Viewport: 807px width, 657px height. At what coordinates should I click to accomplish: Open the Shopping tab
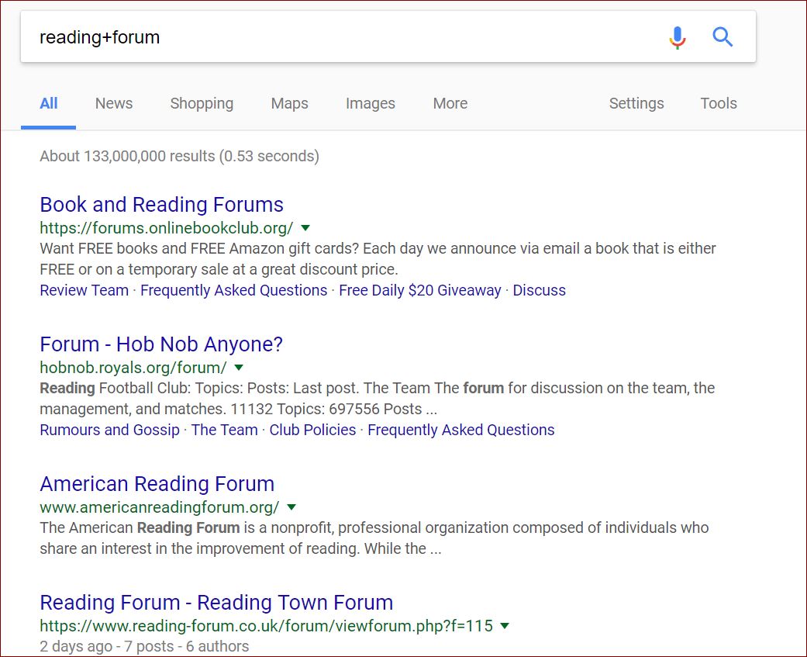point(202,103)
